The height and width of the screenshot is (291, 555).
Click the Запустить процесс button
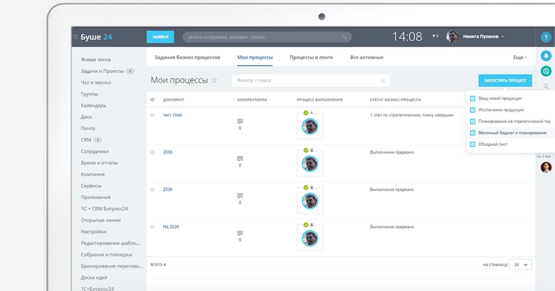[x=505, y=80]
